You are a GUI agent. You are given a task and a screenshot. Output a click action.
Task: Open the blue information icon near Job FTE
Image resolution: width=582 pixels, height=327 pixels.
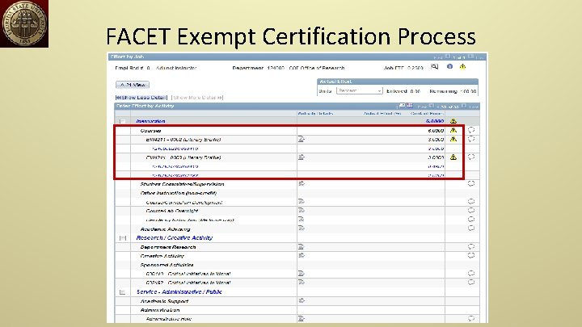click(x=449, y=66)
